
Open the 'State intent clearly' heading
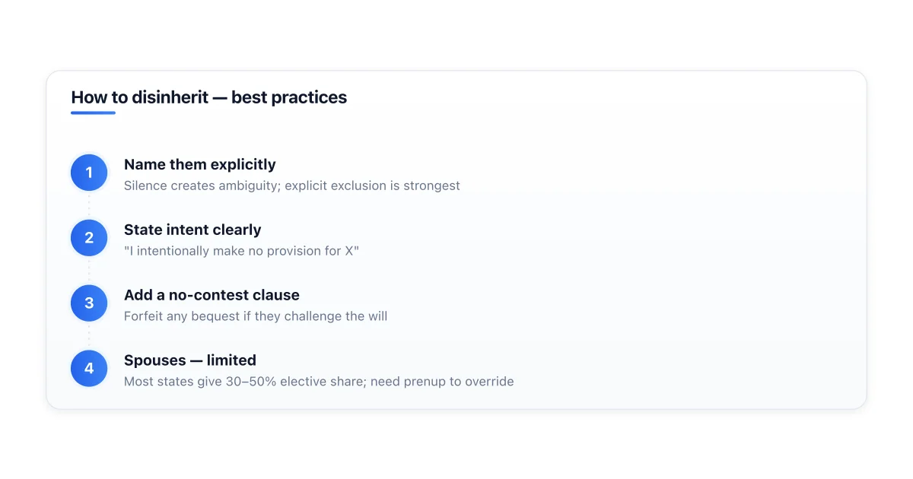(x=192, y=230)
